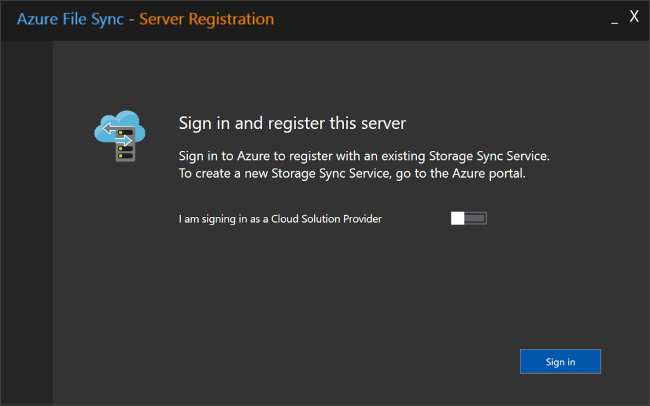Image resolution: width=650 pixels, height=406 pixels.
Task: Close the Server Registration window
Action: [633, 17]
